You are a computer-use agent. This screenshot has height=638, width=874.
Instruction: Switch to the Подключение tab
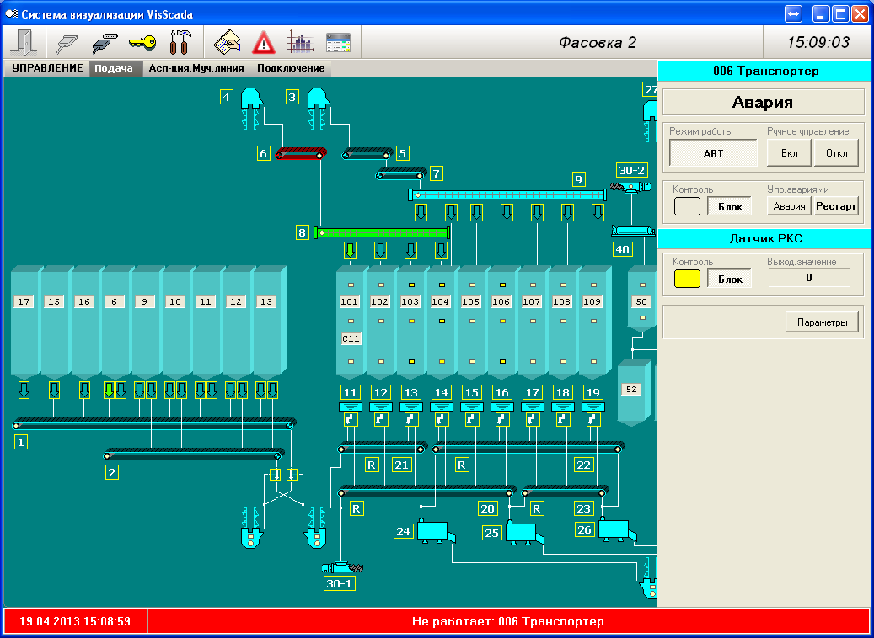(x=291, y=68)
